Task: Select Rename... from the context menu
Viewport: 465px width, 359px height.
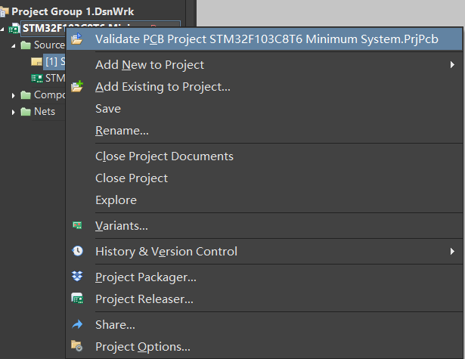Action: click(122, 131)
